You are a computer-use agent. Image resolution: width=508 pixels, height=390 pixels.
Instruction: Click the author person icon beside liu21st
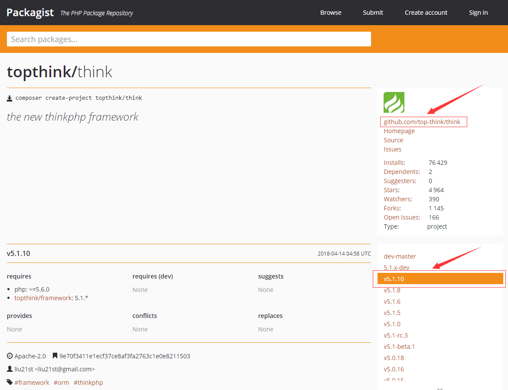(x=10, y=369)
